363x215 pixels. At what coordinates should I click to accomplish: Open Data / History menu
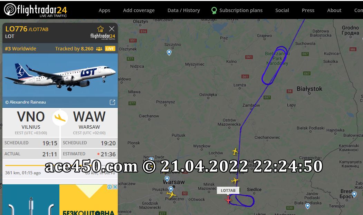(184, 10)
